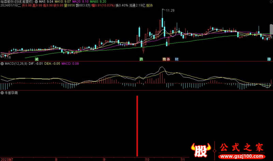
Task: Click the teal 停 event marker
Action: 269,59
